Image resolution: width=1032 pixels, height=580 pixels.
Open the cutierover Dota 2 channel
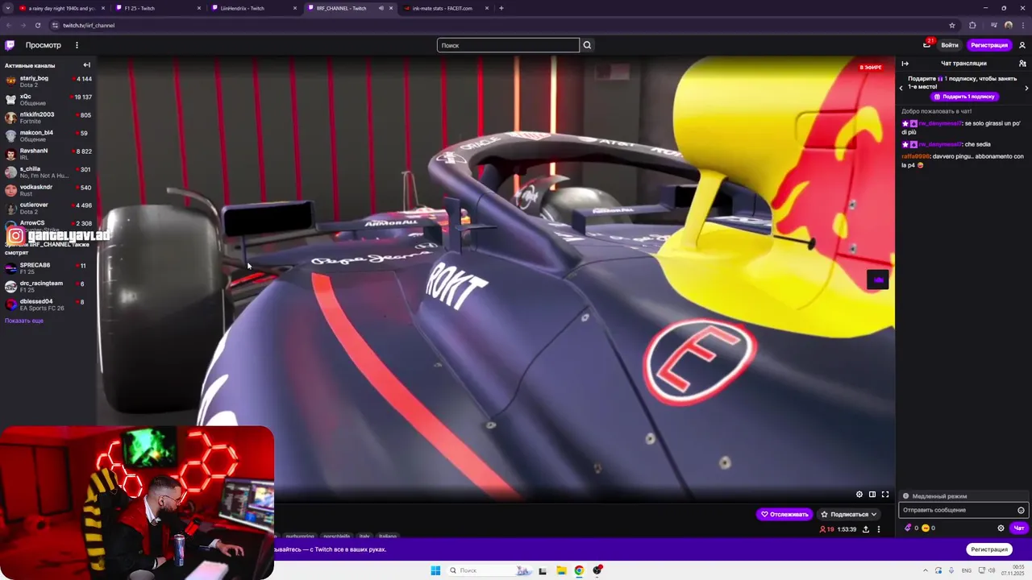click(48, 209)
